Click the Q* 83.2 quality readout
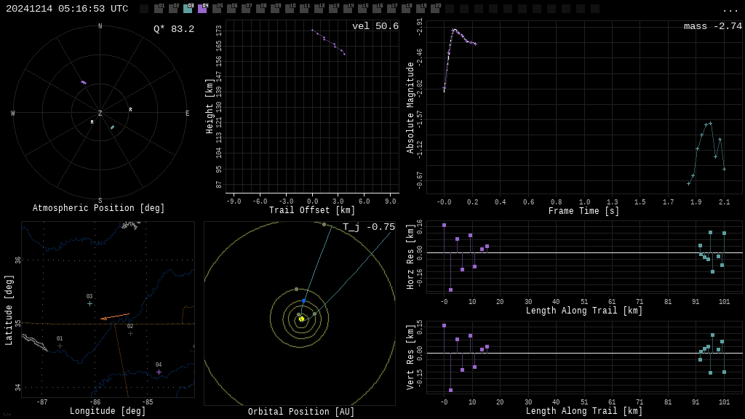 174,29
